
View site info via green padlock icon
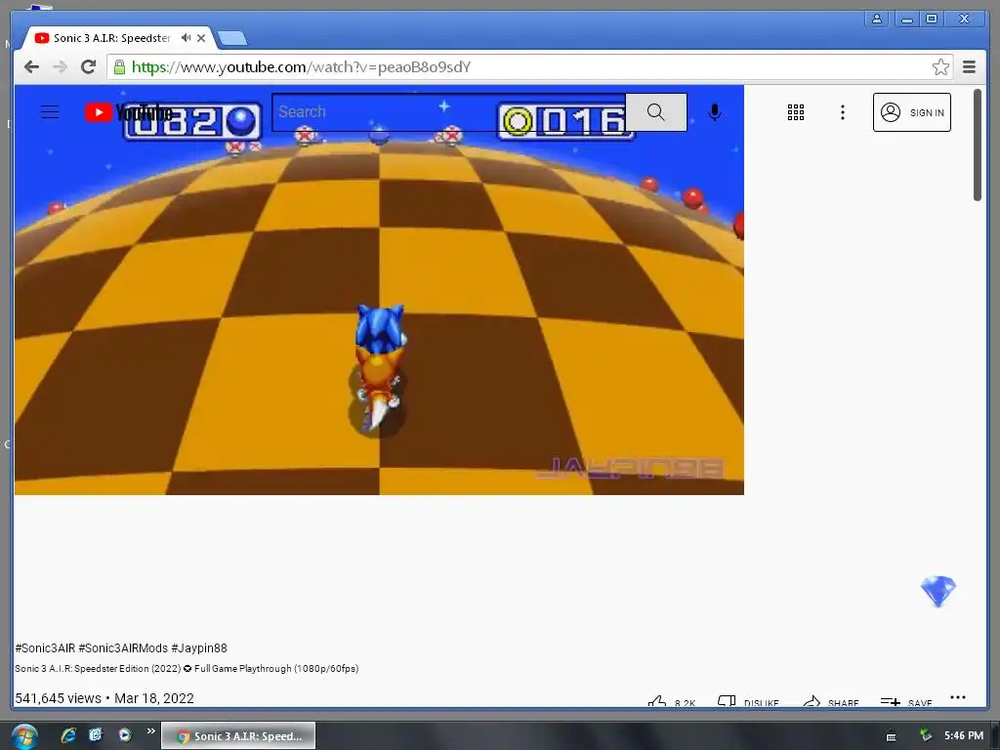pyautogui.click(x=119, y=67)
